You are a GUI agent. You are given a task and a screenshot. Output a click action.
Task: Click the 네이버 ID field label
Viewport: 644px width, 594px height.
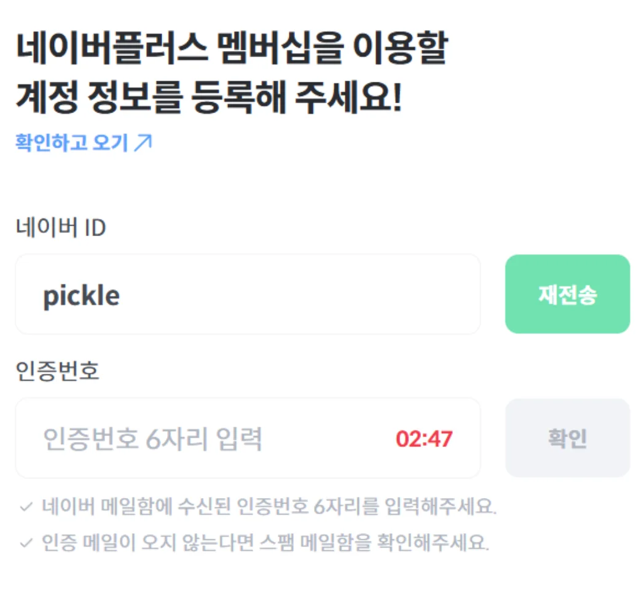coord(60,228)
